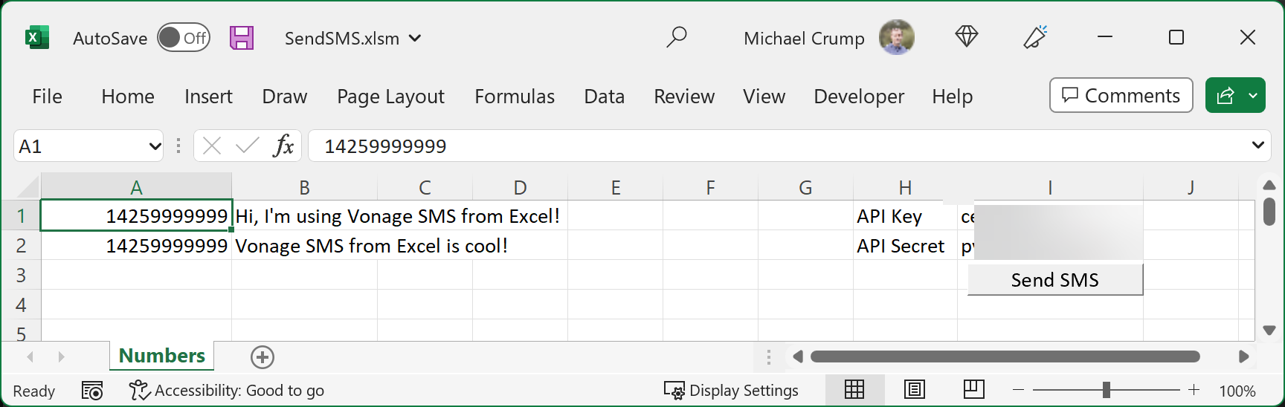Click the horizontal scrollbar thumb
The width and height of the screenshot is (1285, 407).
1005,356
